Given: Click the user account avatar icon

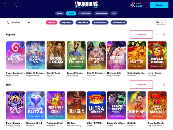Looking at the screenshot, I should [133, 5].
